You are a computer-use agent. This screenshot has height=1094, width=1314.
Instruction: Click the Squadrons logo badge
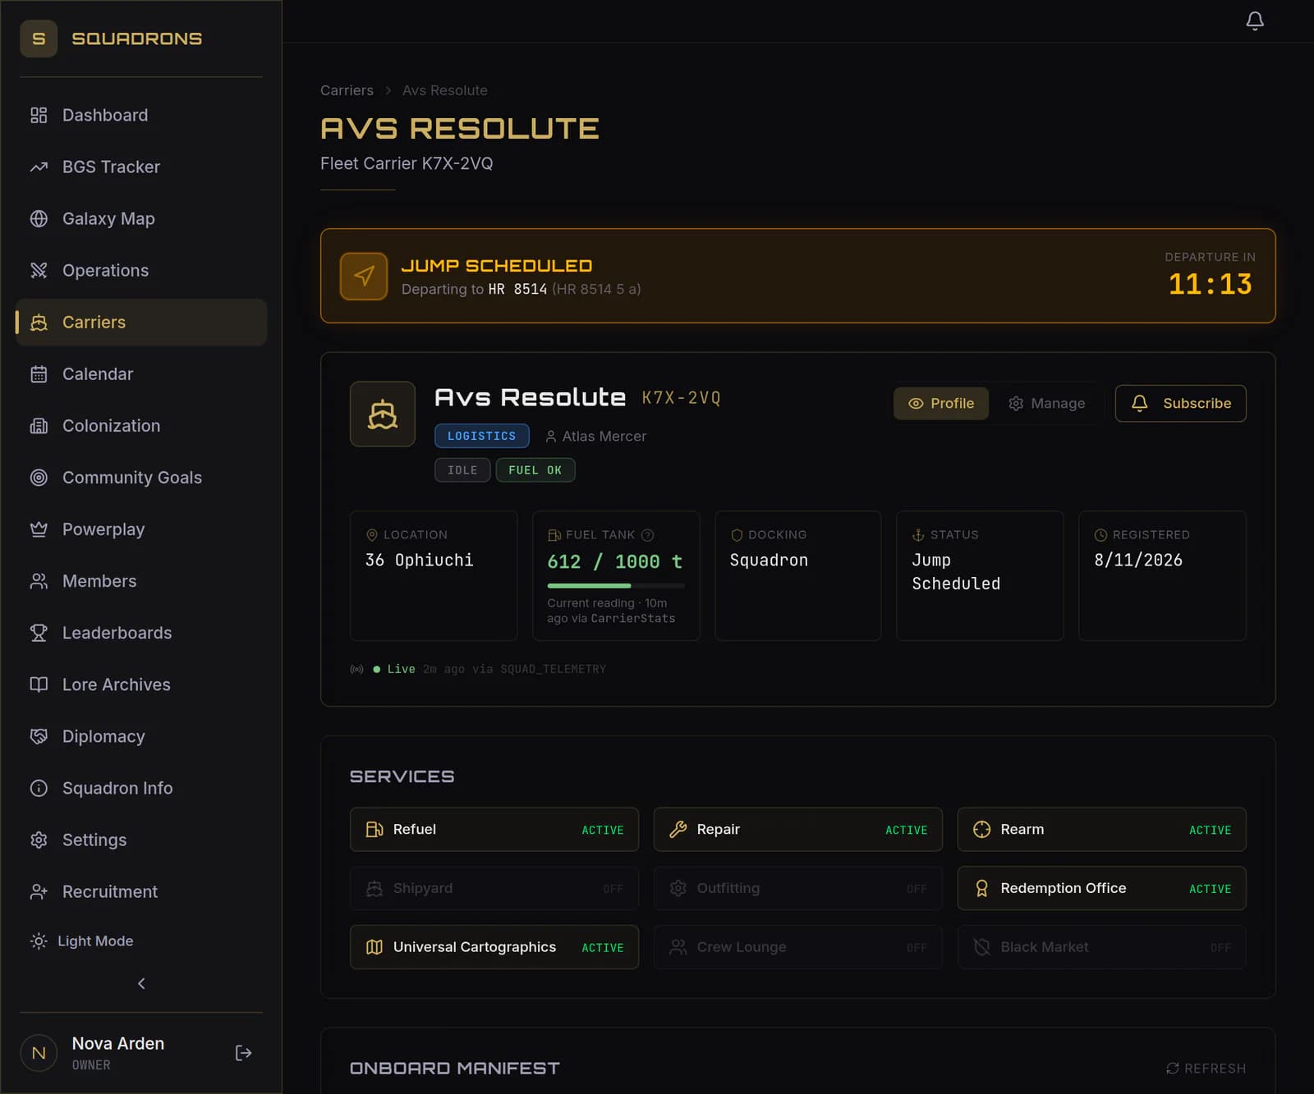[x=39, y=39]
